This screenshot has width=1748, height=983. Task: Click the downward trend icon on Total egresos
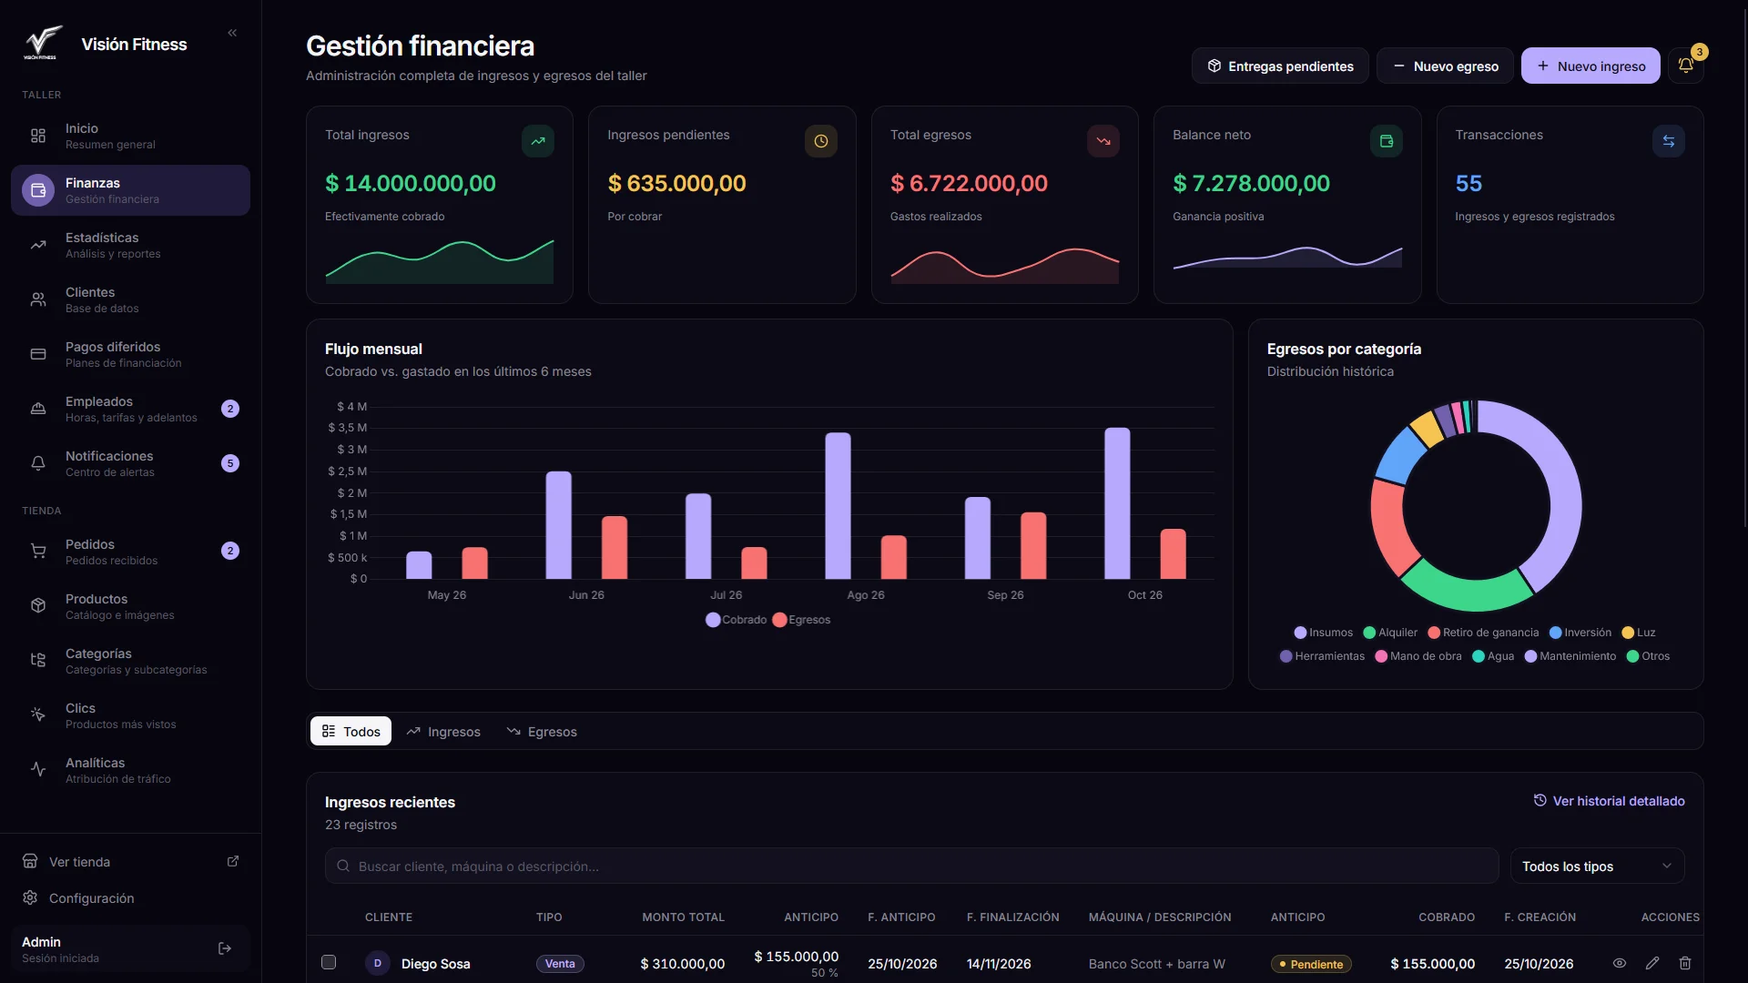[x=1103, y=141]
